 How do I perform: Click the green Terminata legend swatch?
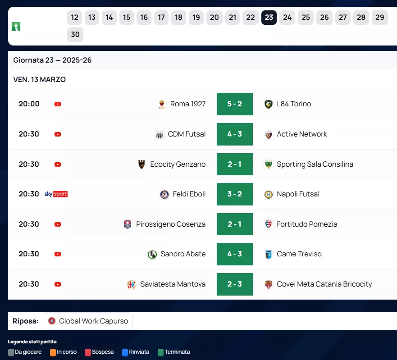tap(161, 352)
